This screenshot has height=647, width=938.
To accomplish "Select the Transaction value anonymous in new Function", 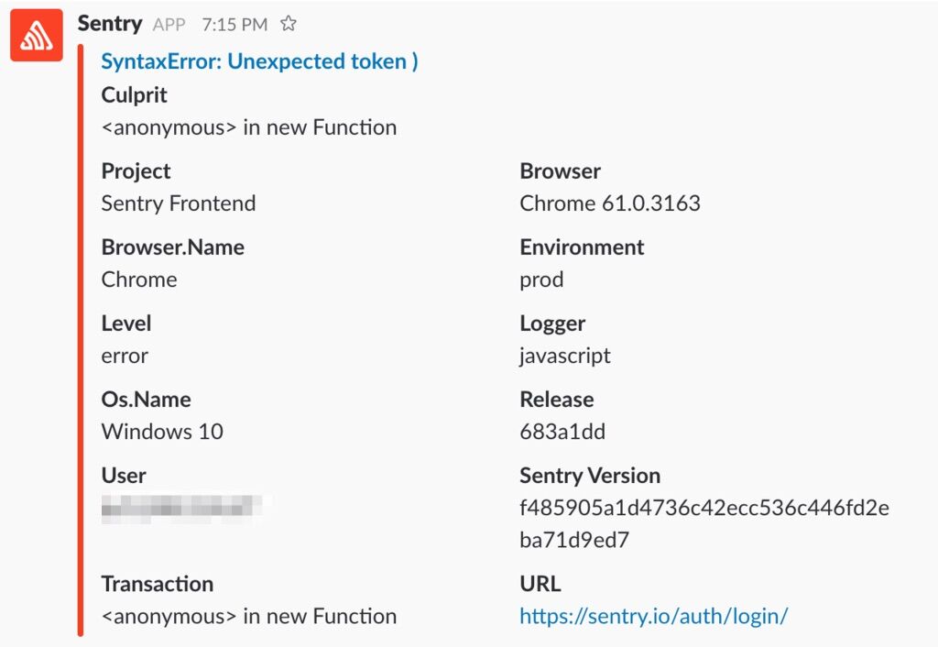I will click(x=248, y=616).
